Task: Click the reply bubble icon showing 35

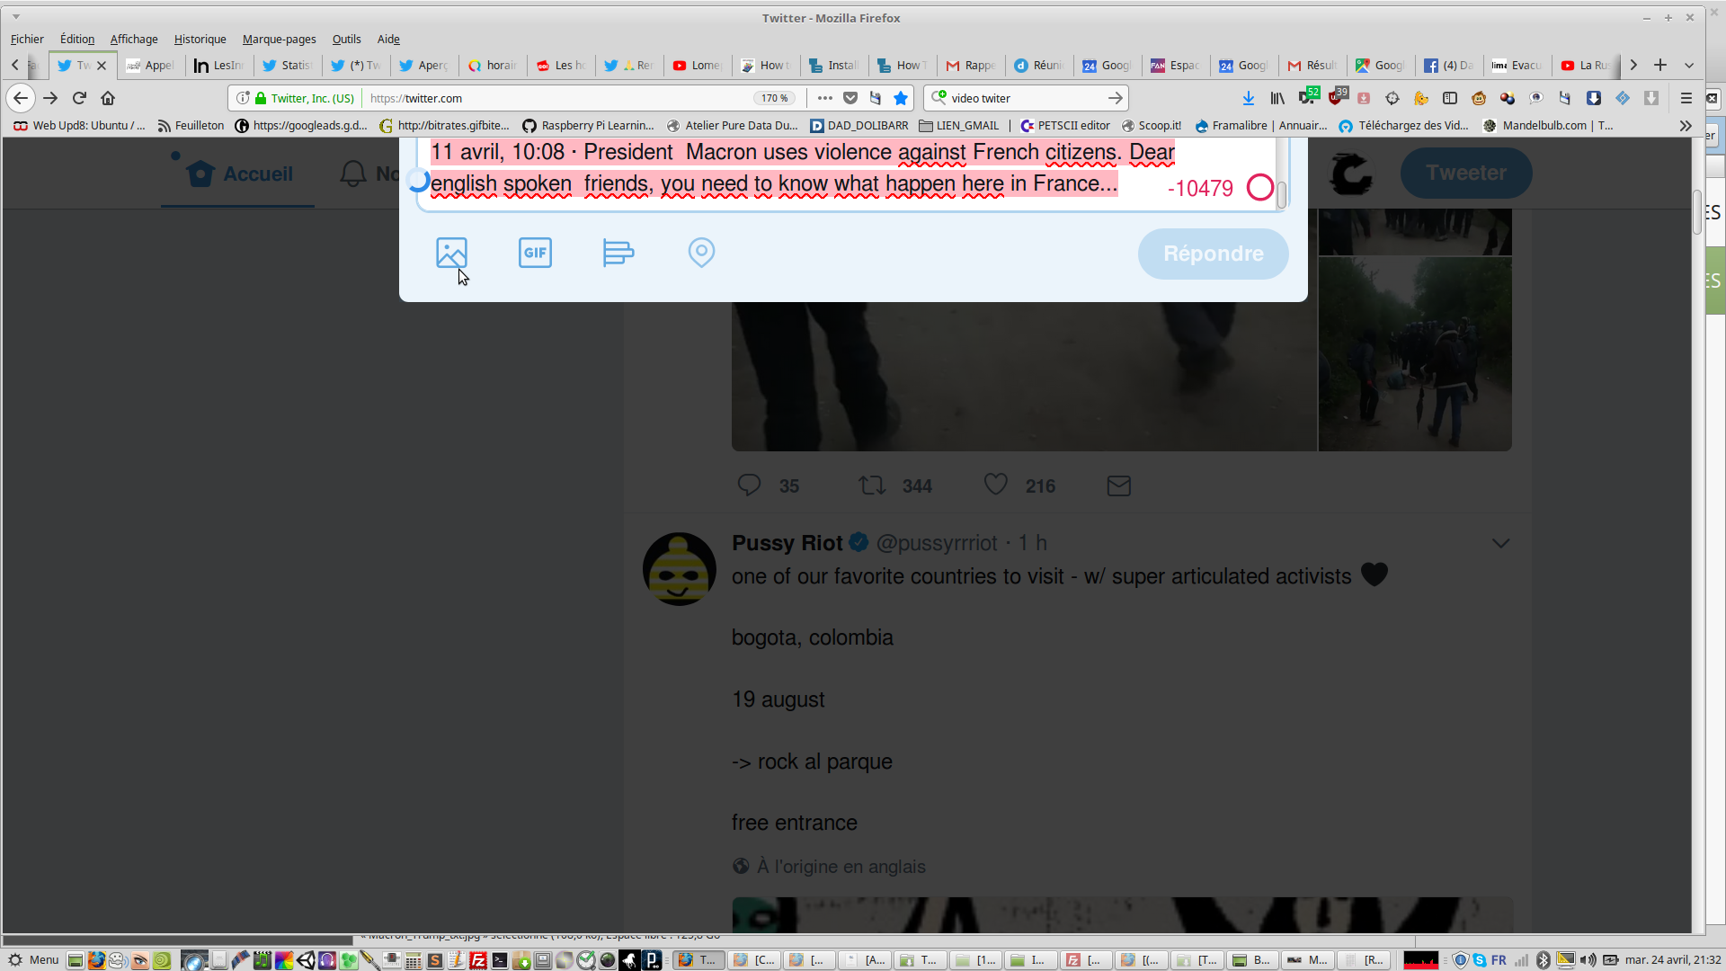Action: pyautogui.click(x=749, y=485)
